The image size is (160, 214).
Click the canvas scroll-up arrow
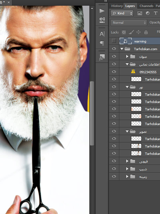[92, 8]
